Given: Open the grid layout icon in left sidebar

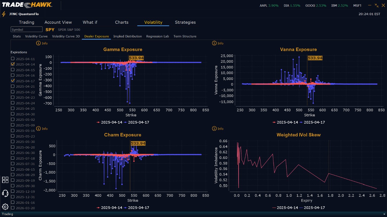Looking at the screenshot, I should coord(5,180).
